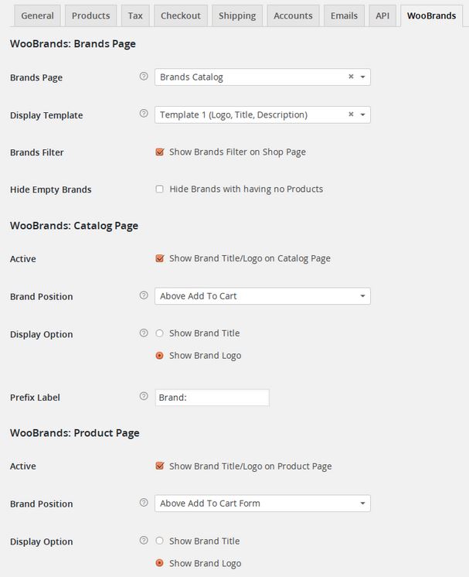The height and width of the screenshot is (577, 469).
Task: Uncheck Show Brand Title/Logo on Catalog Page
Action: coord(159,258)
